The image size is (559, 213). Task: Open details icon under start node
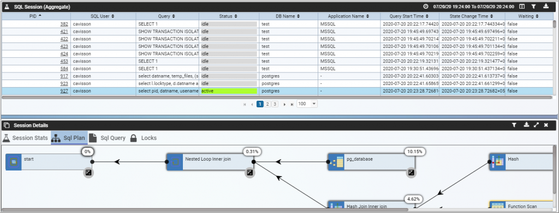coord(88,173)
